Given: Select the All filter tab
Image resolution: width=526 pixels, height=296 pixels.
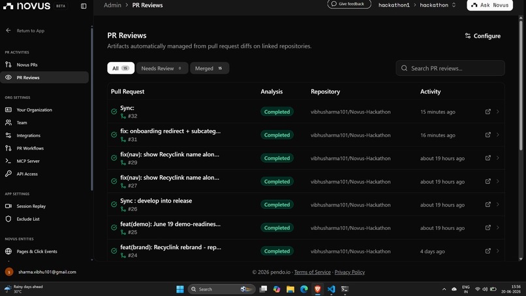Looking at the screenshot, I should [121, 68].
